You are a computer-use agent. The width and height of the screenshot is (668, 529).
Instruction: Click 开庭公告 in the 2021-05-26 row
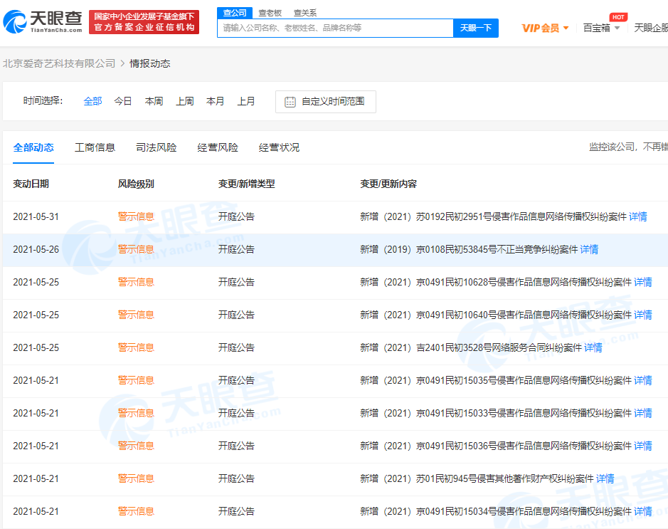(x=236, y=250)
